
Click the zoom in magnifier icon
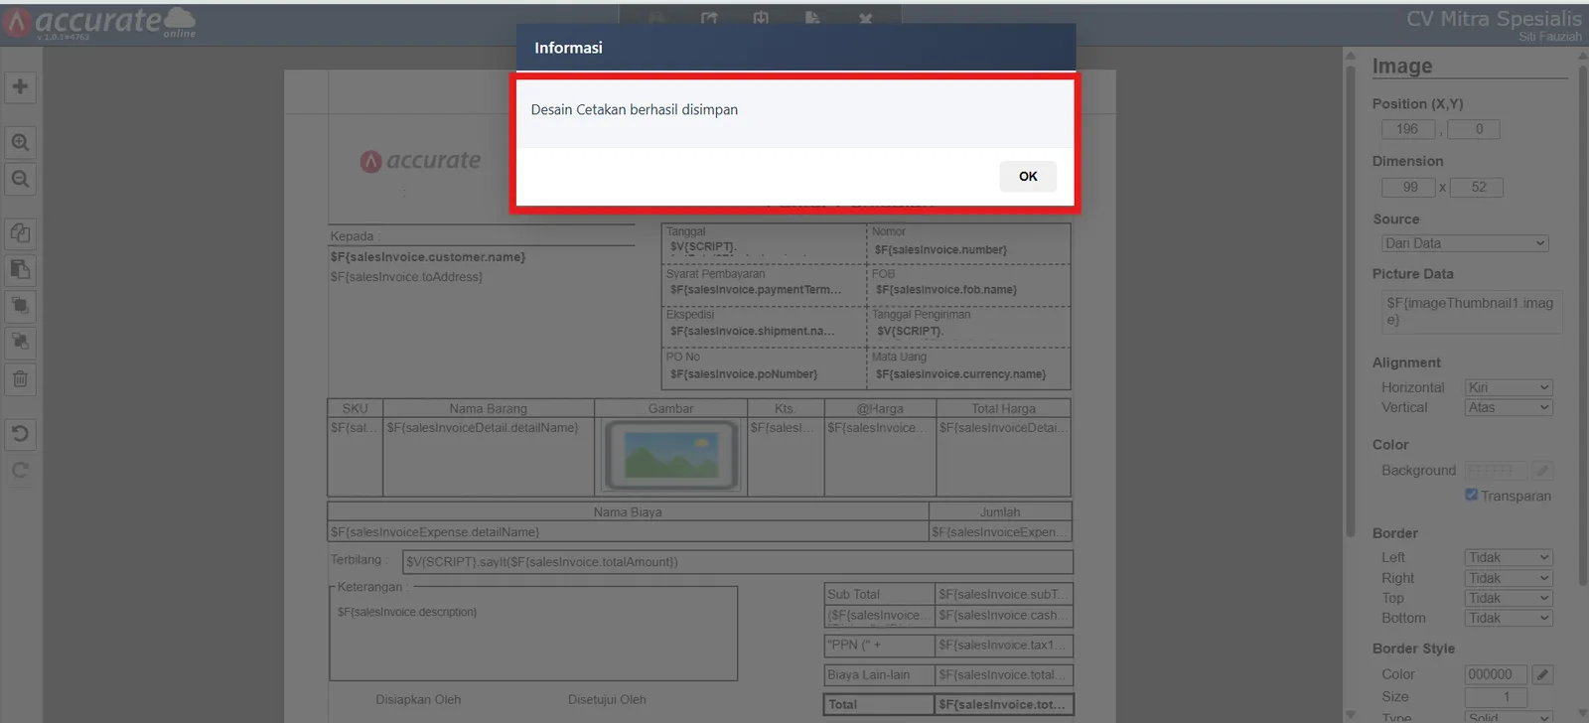coord(20,142)
